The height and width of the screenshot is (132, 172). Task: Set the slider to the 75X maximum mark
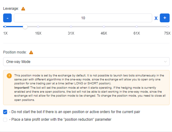pyautogui.click(x=167, y=27)
